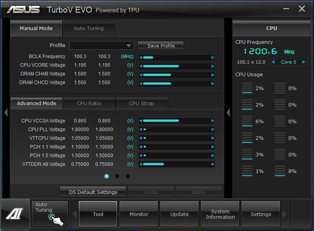314x231 pixels.
Task: Open the Profile dropdown list
Action: [102, 45]
